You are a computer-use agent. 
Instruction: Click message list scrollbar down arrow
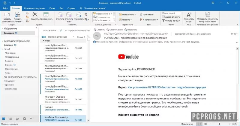[88, 121]
